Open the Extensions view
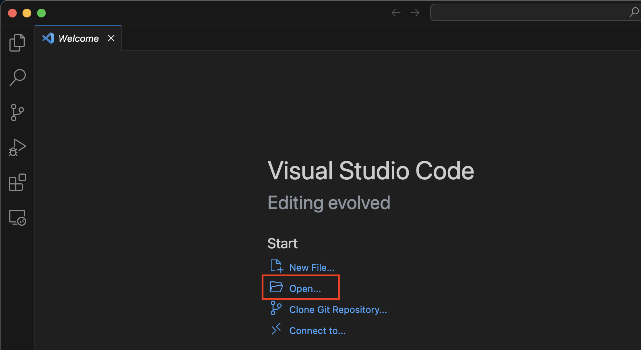This screenshot has width=641, height=350. coord(17,182)
